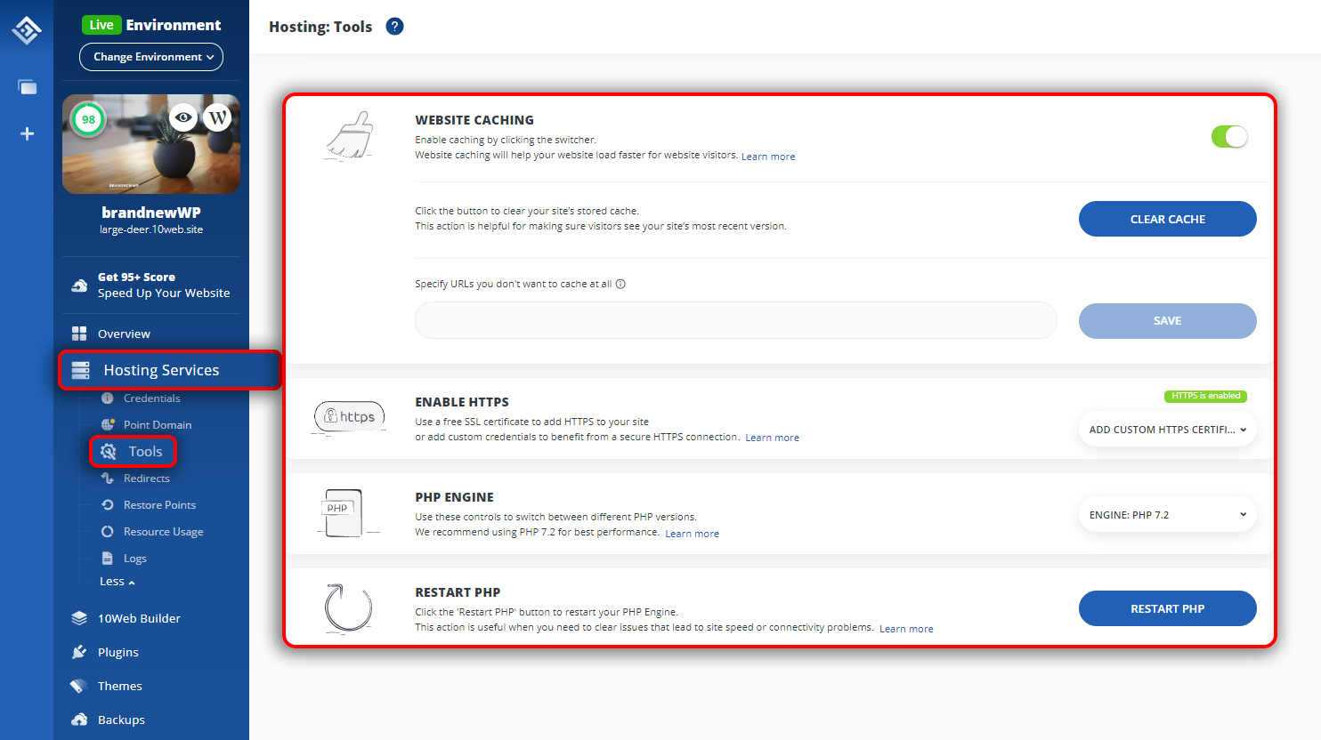Click the Tools gear icon
1321x740 pixels.
[109, 452]
